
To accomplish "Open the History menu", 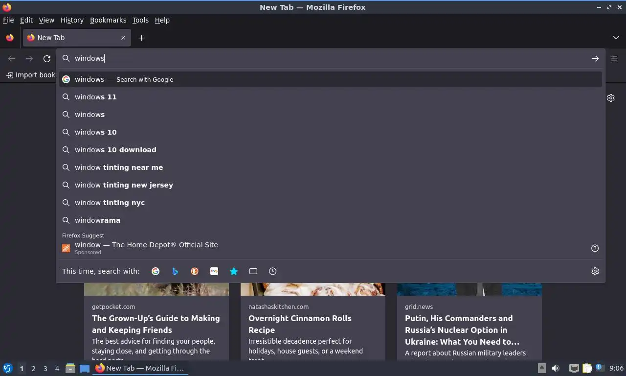I will (x=72, y=20).
